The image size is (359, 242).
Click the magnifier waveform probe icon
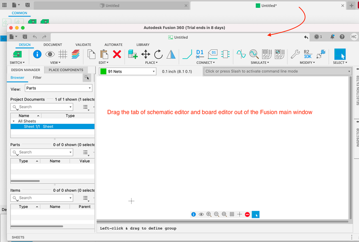(x=254, y=54)
